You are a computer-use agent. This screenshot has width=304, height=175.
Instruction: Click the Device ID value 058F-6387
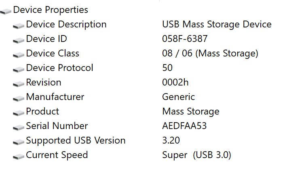pos(185,39)
